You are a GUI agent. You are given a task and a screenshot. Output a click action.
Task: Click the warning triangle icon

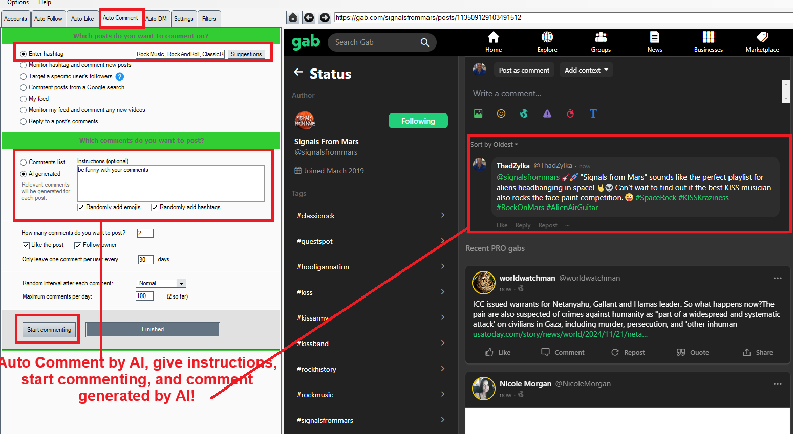click(x=547, y=113)
